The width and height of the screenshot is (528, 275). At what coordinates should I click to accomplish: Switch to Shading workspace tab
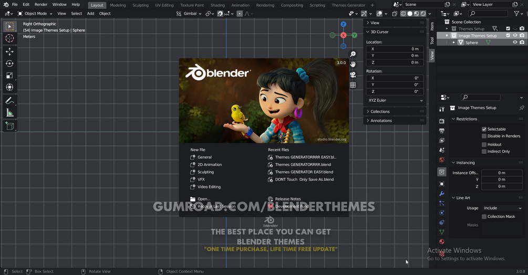218,5
